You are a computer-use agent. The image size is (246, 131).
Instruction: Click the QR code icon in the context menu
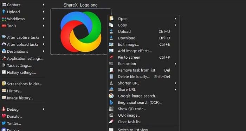111,109
